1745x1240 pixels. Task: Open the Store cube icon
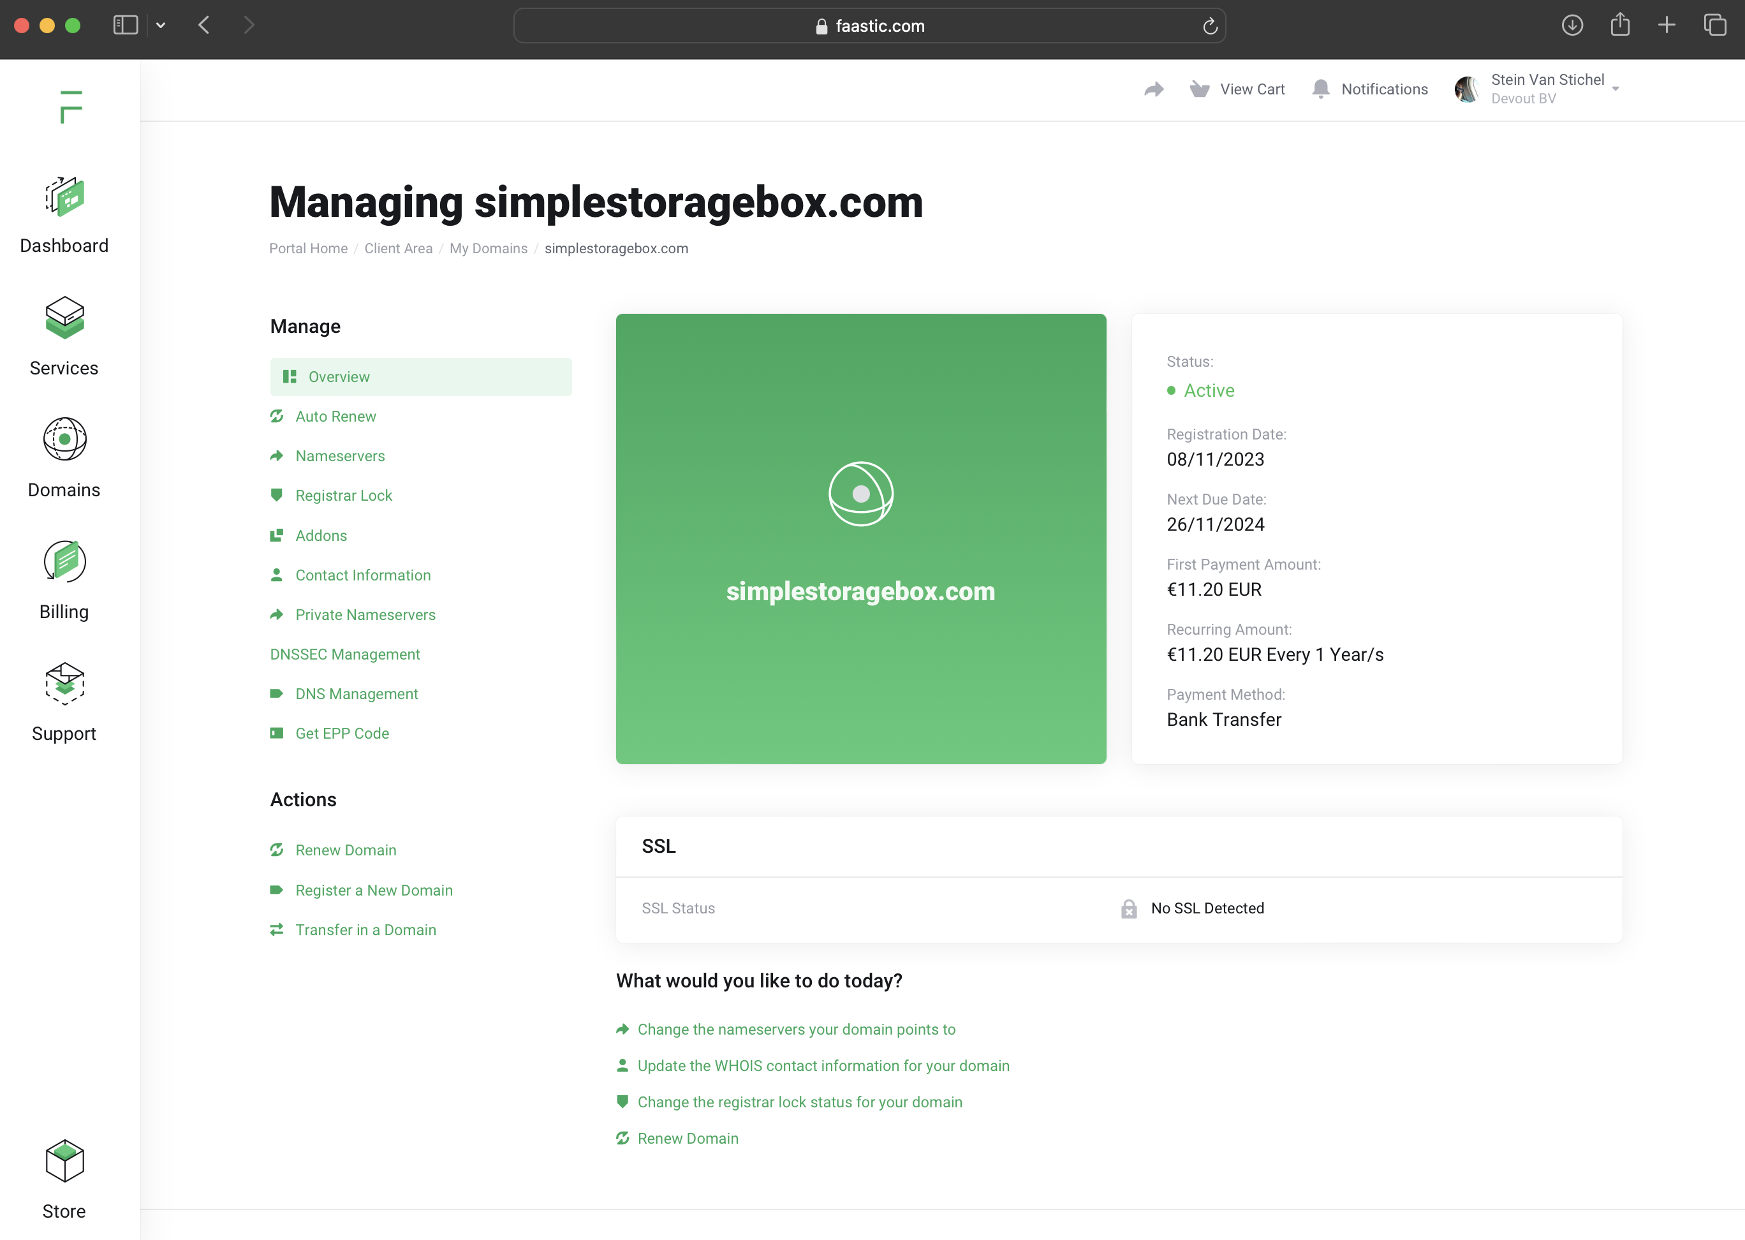point(64,1162)
